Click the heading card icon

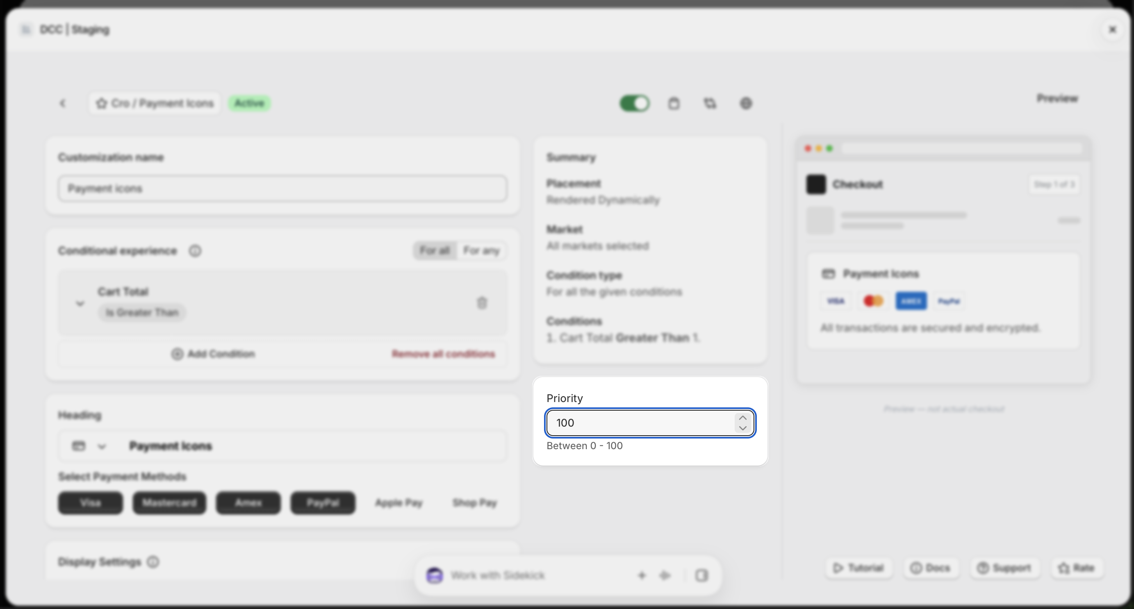tap(78, 446)
